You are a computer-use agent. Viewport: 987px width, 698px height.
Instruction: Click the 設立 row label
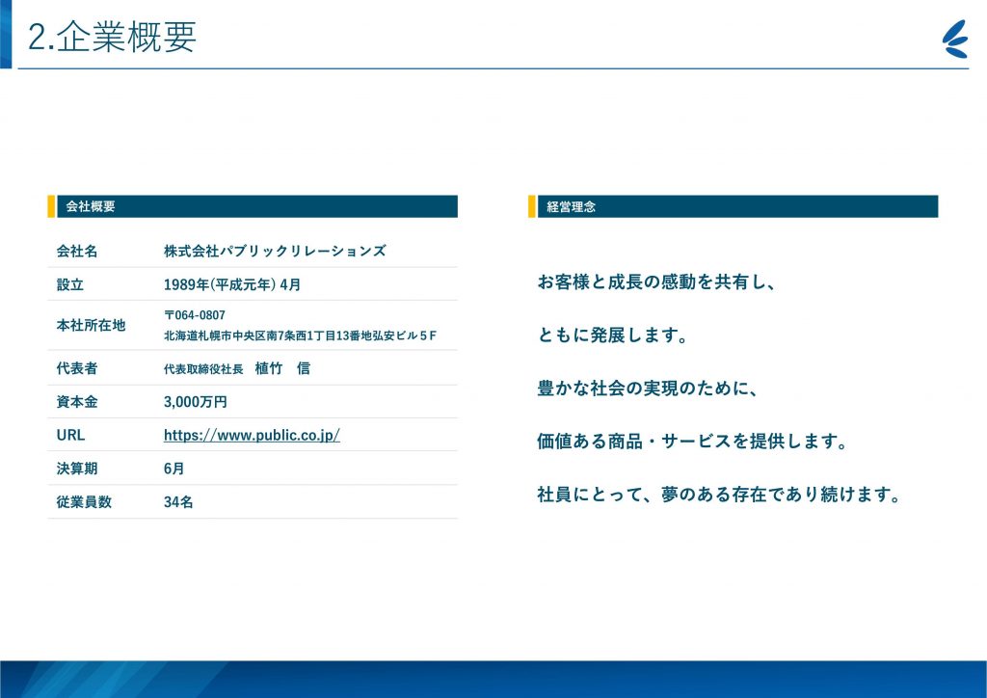tap(69, 284)
